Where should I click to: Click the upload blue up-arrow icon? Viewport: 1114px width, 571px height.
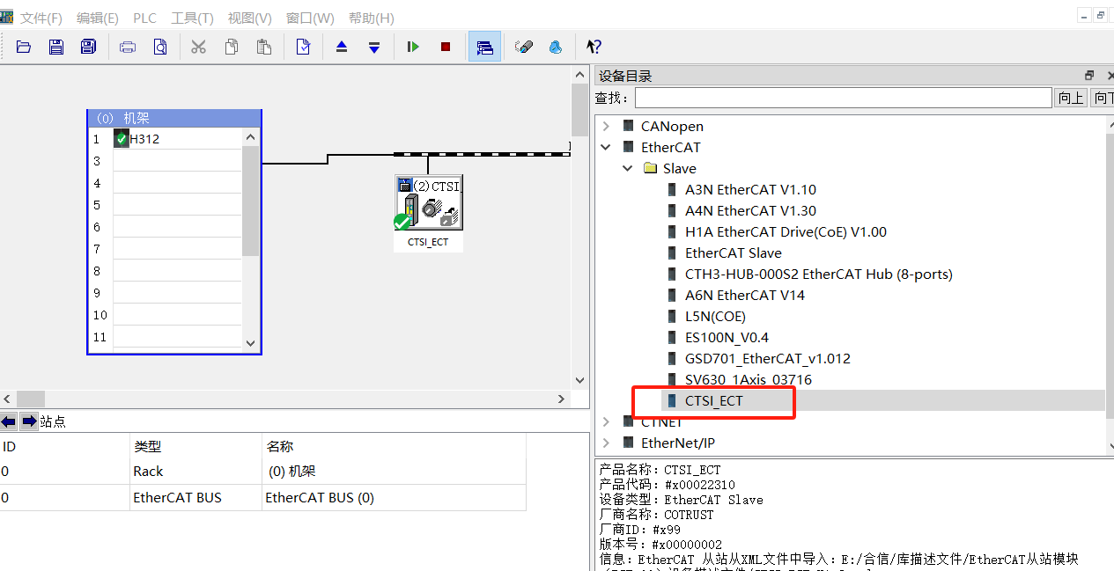pos(342,47)
